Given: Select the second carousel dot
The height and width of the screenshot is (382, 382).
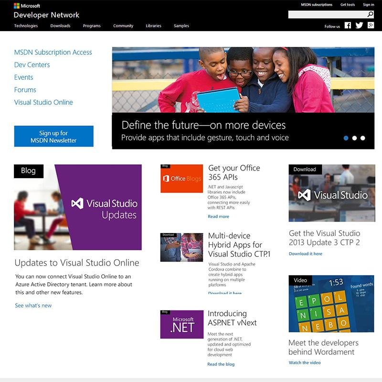Looking at the screenshot, I should pyautogui.click(x=354, y=138).
